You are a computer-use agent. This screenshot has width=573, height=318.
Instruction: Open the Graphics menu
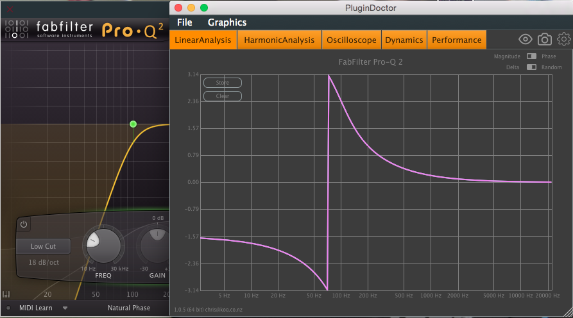pyautogui.click(x=227, y=22)
